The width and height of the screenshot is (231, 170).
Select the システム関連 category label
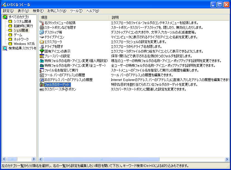(22, 21)
